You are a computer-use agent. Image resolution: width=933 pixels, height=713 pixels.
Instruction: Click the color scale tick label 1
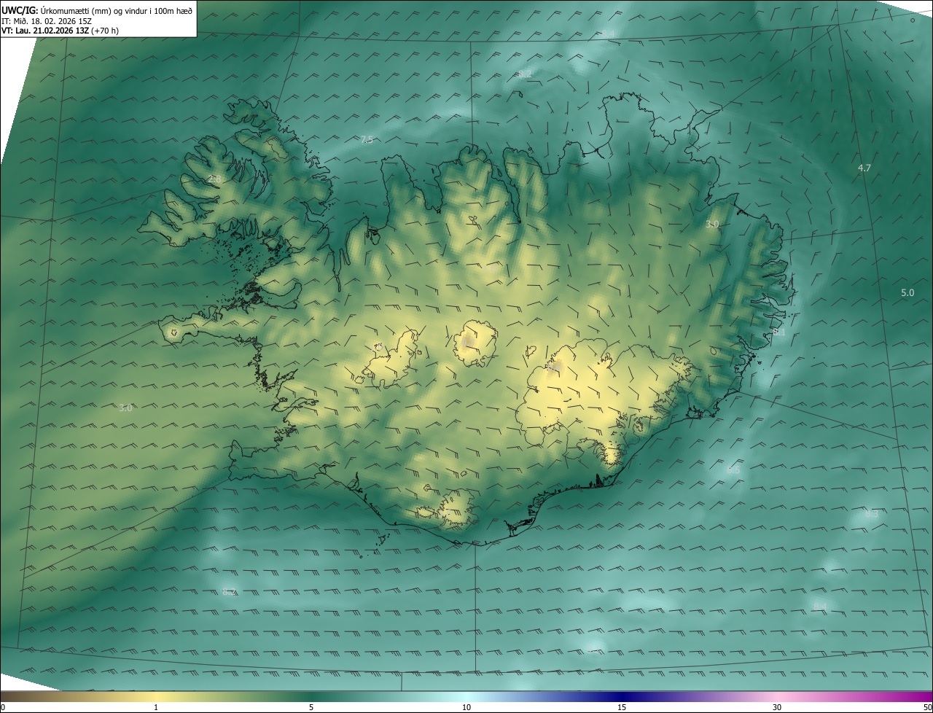156,707
